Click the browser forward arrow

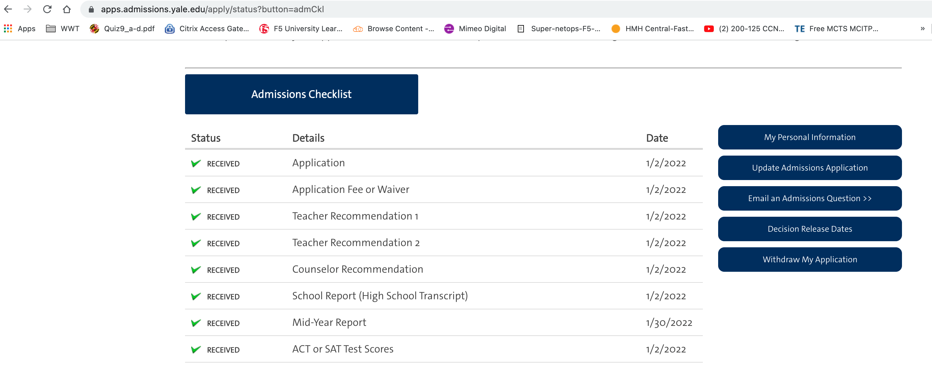click(28, 9)
